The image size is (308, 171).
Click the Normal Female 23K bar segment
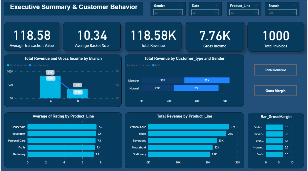coord(157,88)
